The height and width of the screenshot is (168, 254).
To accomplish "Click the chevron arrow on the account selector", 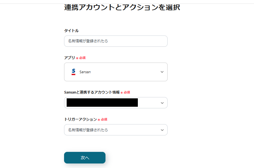I will pyautogui.click(x=162, y=103).
